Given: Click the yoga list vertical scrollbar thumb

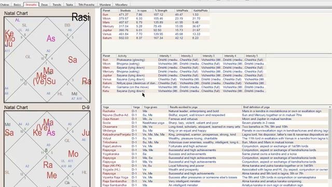Looking at the screenshot, I should 330,144.
